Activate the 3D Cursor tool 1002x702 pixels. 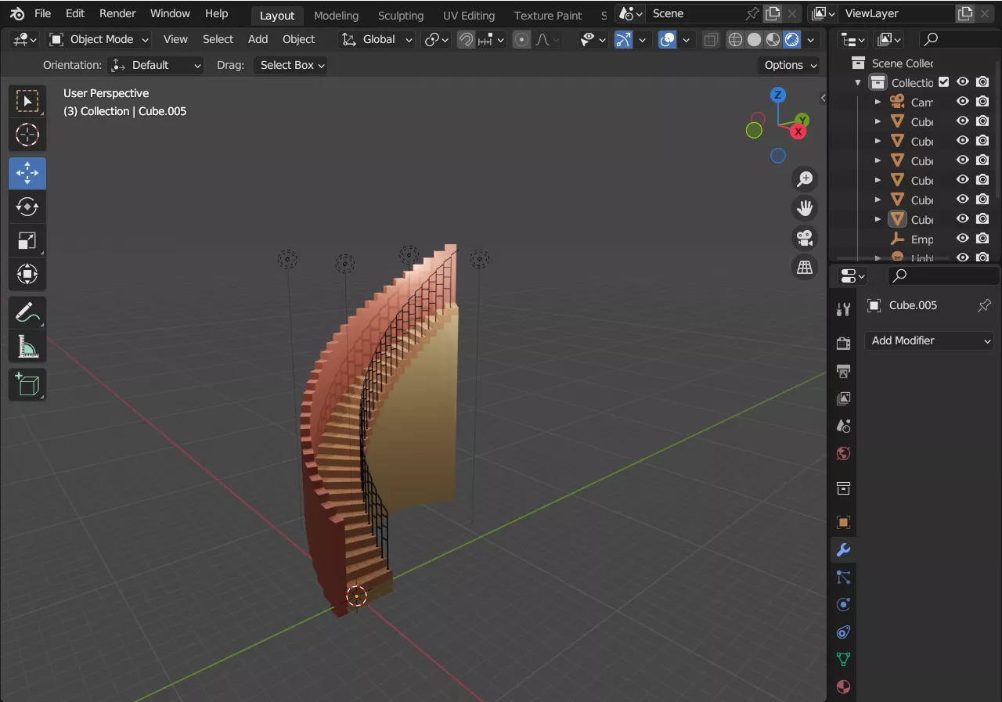[x=27, y=135]
